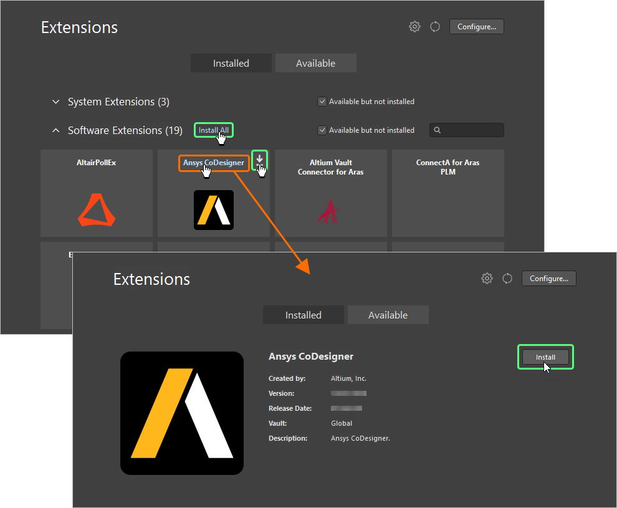Open the Altium Vault Connector for Aras tile
Image resolution: width=617 pixels, height=508 pixels.
pos(330,193)
